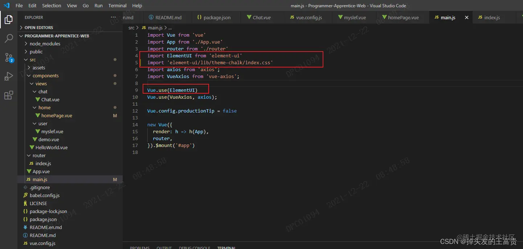Open Explorer more actions ellipsis

(114, 17)
